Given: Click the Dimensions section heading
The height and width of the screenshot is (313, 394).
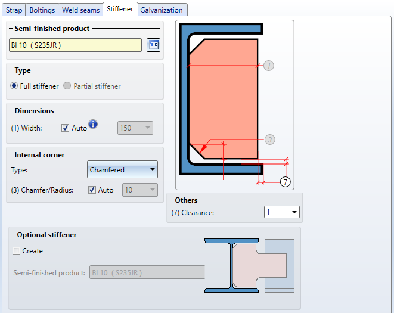Looking at the screenshot, I should [34, 111].
